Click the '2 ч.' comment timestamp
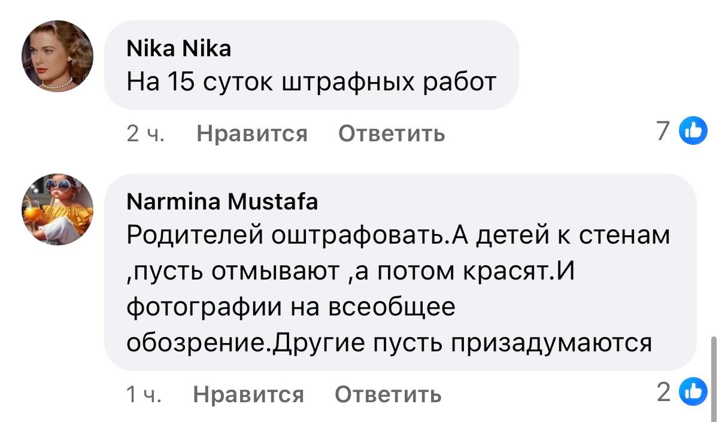This screenshot has height=422, width=722. [x=145, y=133]
